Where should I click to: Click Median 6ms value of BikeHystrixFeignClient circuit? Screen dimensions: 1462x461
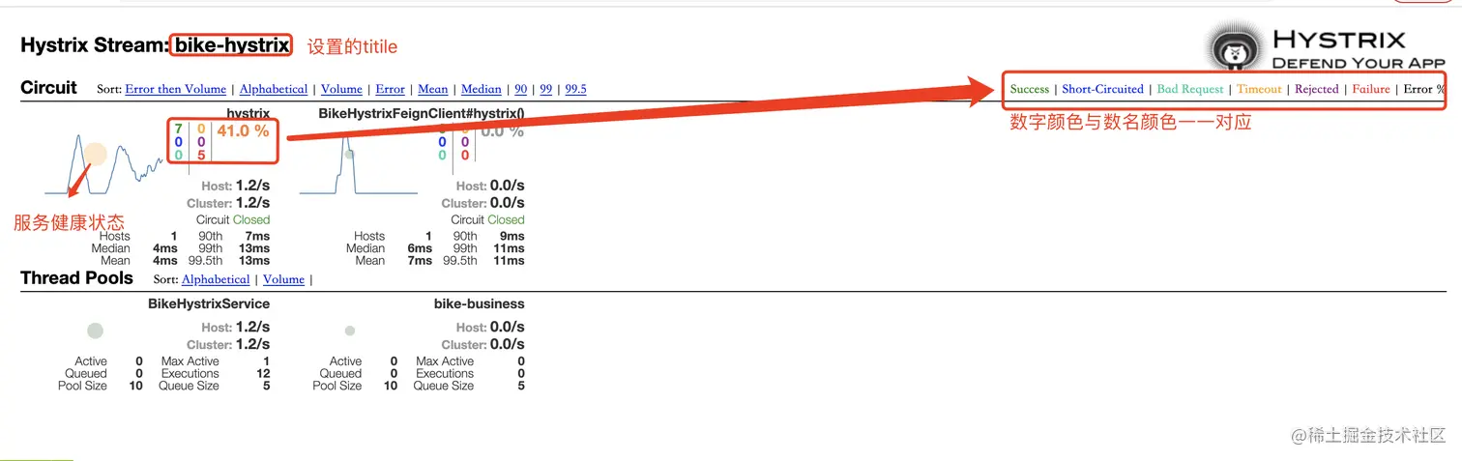point(420,248)
